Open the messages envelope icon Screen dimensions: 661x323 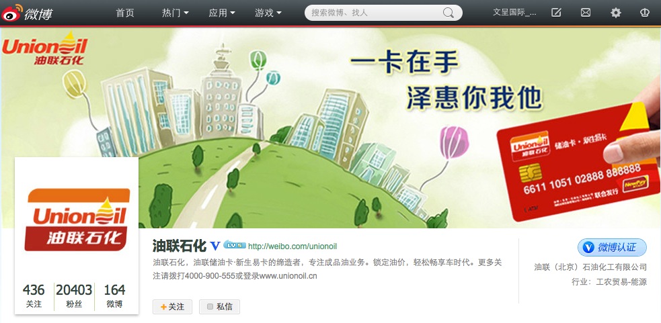coord(586,13)
